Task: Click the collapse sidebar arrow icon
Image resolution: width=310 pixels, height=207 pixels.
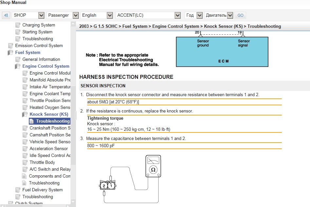Action: pos(6,15)
